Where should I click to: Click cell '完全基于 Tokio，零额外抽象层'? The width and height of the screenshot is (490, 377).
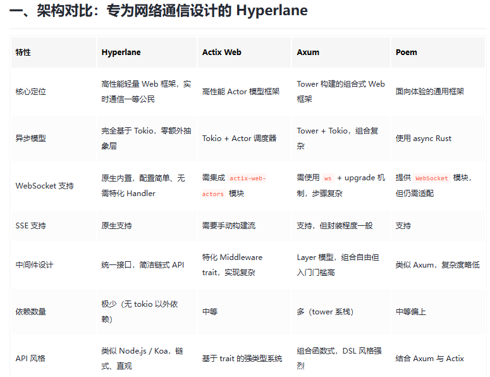146,138
